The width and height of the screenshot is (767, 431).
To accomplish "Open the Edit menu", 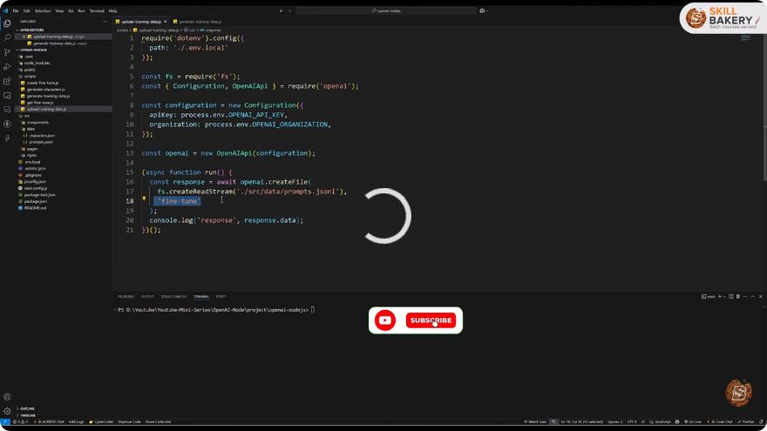I will (26, 10).
